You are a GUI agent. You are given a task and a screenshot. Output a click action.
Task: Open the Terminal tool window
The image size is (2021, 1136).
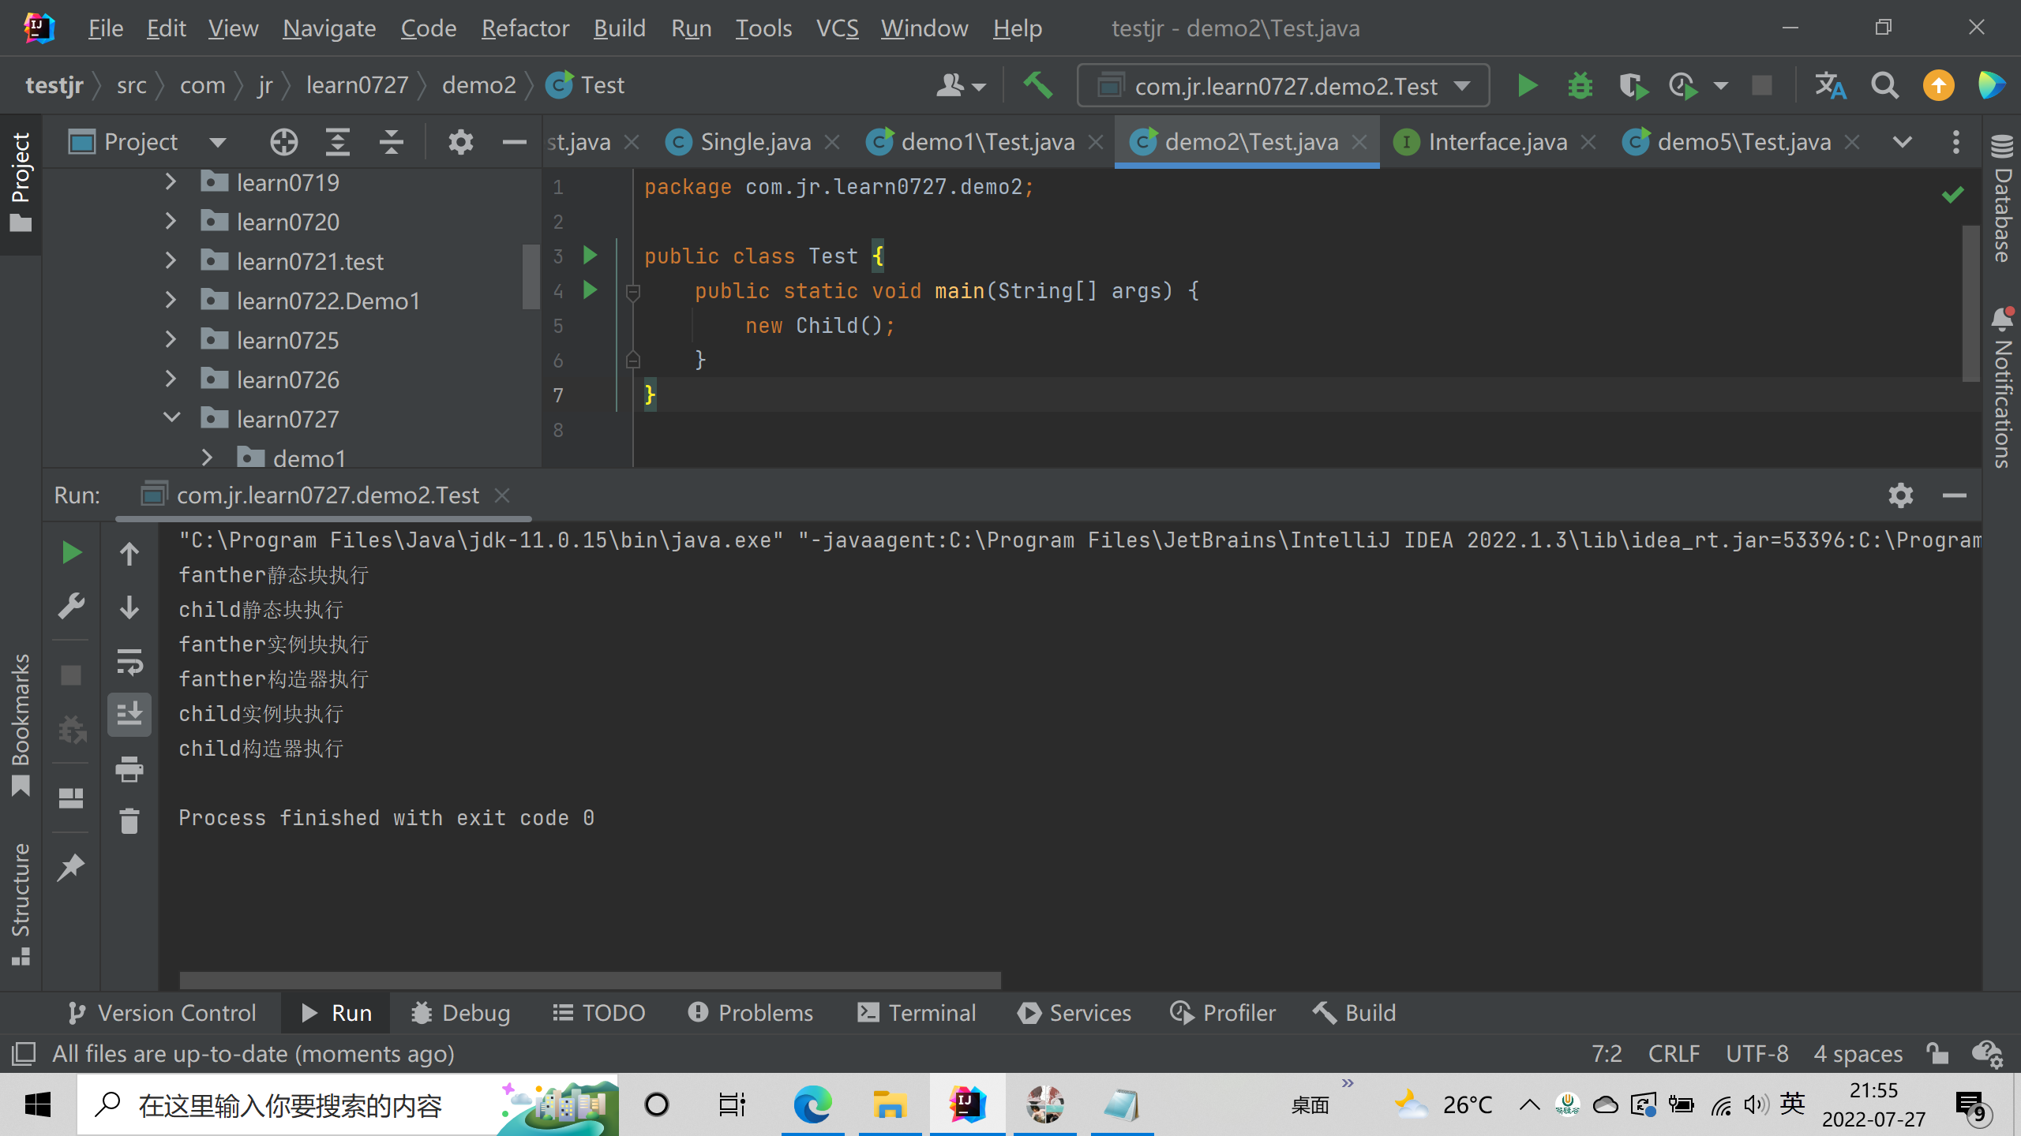coord(917,1013)
